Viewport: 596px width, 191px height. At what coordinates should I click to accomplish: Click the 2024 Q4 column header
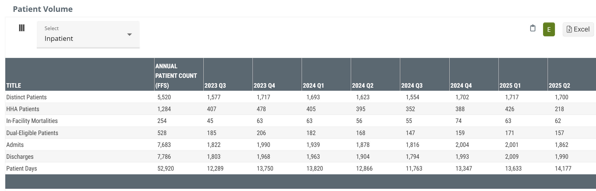click(461, 85)
